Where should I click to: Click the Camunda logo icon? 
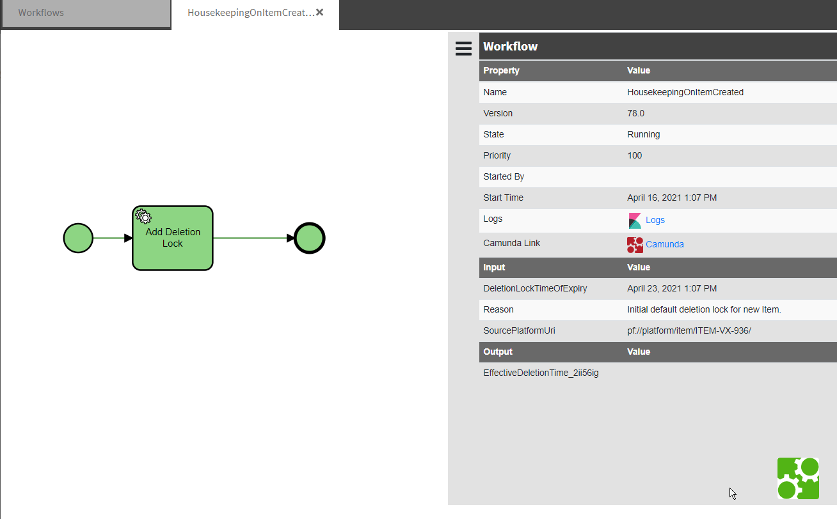pyautogui.click(x=635, y=245)
